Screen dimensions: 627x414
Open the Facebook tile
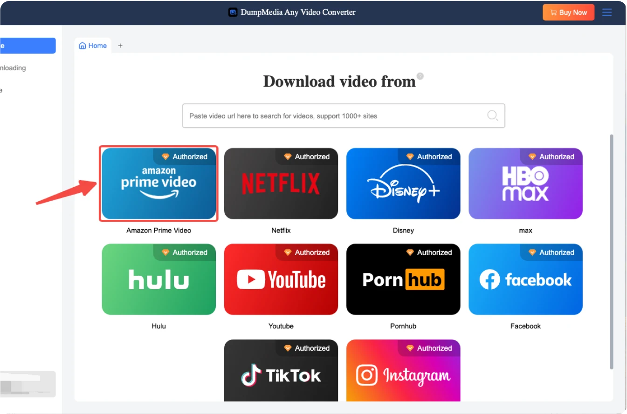coord(525,279)
